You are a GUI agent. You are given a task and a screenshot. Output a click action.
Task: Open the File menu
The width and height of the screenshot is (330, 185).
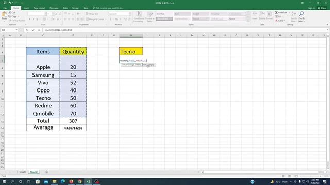tap(5, 8)
